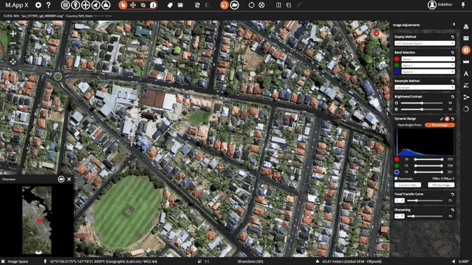
Task: Activate the pan tool in toolbar
Action: coord(133,5)
